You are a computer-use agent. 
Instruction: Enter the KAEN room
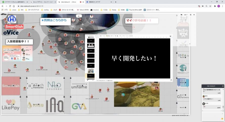click(36, 105)
